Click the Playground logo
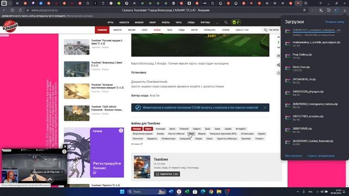Viewport: 349px width, 196px height. (x=10, y=26)
